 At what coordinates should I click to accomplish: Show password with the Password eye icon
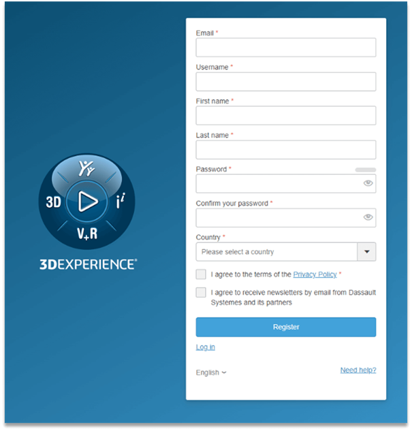coord(368,183)
